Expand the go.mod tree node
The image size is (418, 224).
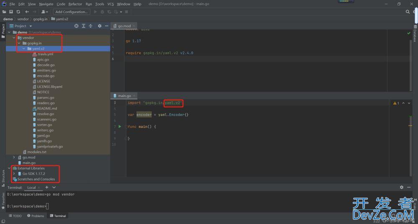[x=14, y=157]
